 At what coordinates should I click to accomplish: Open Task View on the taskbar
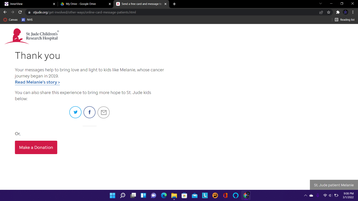[x=133, y=195]
